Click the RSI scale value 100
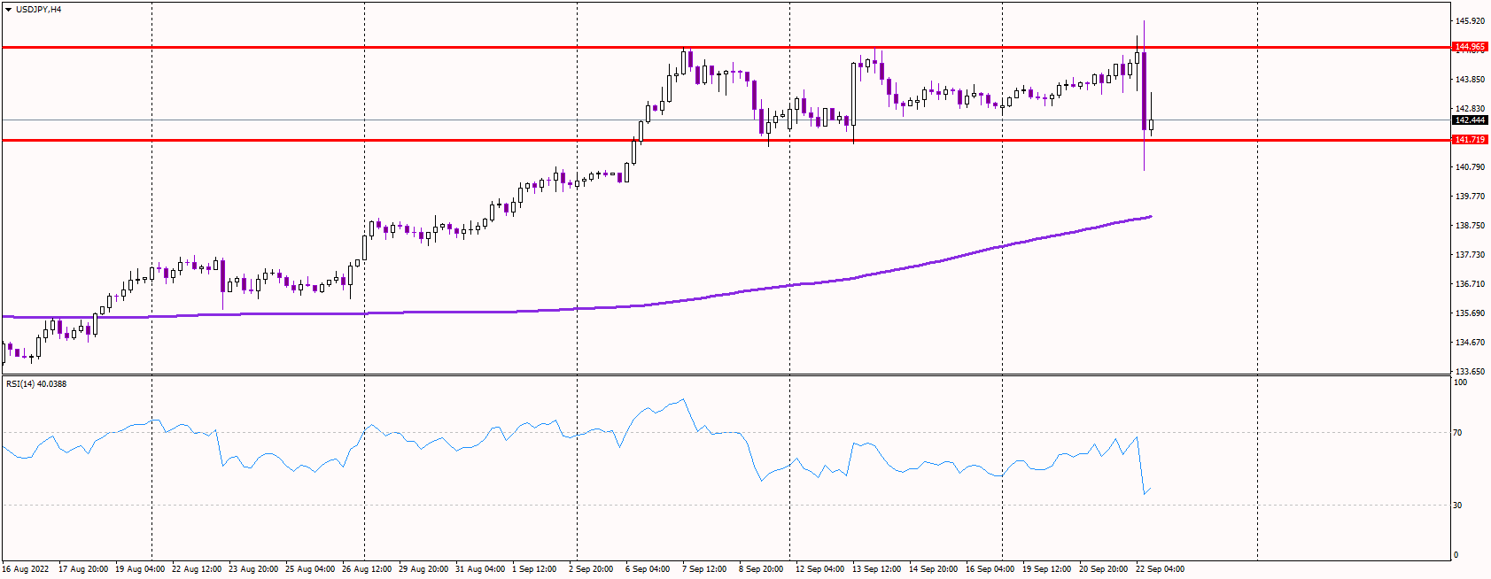The height and width of the screenshot is (579, 1491). [x=1461, y=382]
